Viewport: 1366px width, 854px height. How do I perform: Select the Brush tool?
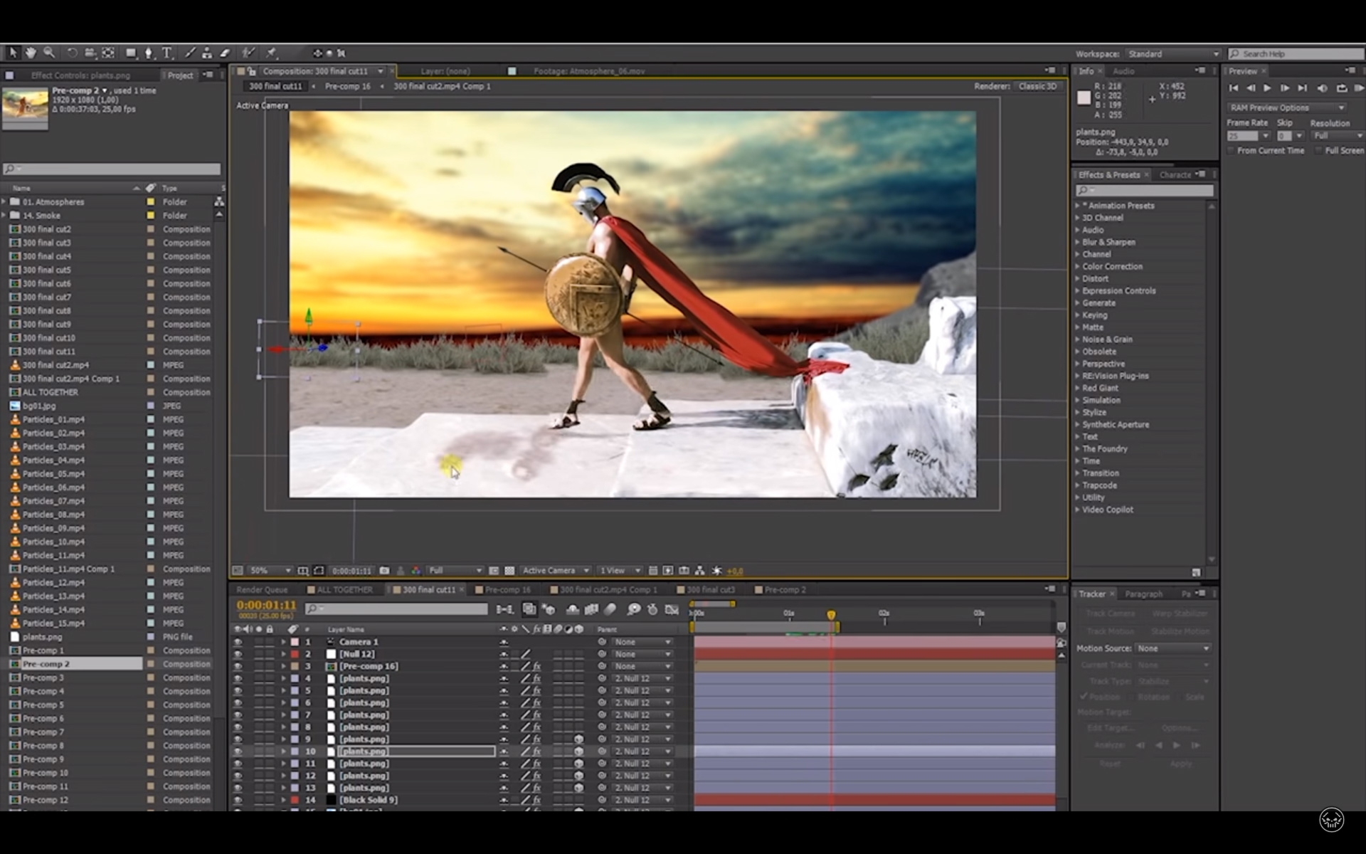point(190,53)
